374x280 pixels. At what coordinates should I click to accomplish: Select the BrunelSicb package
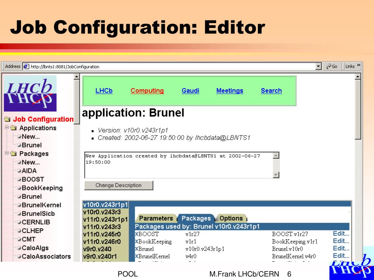[38, 214]
